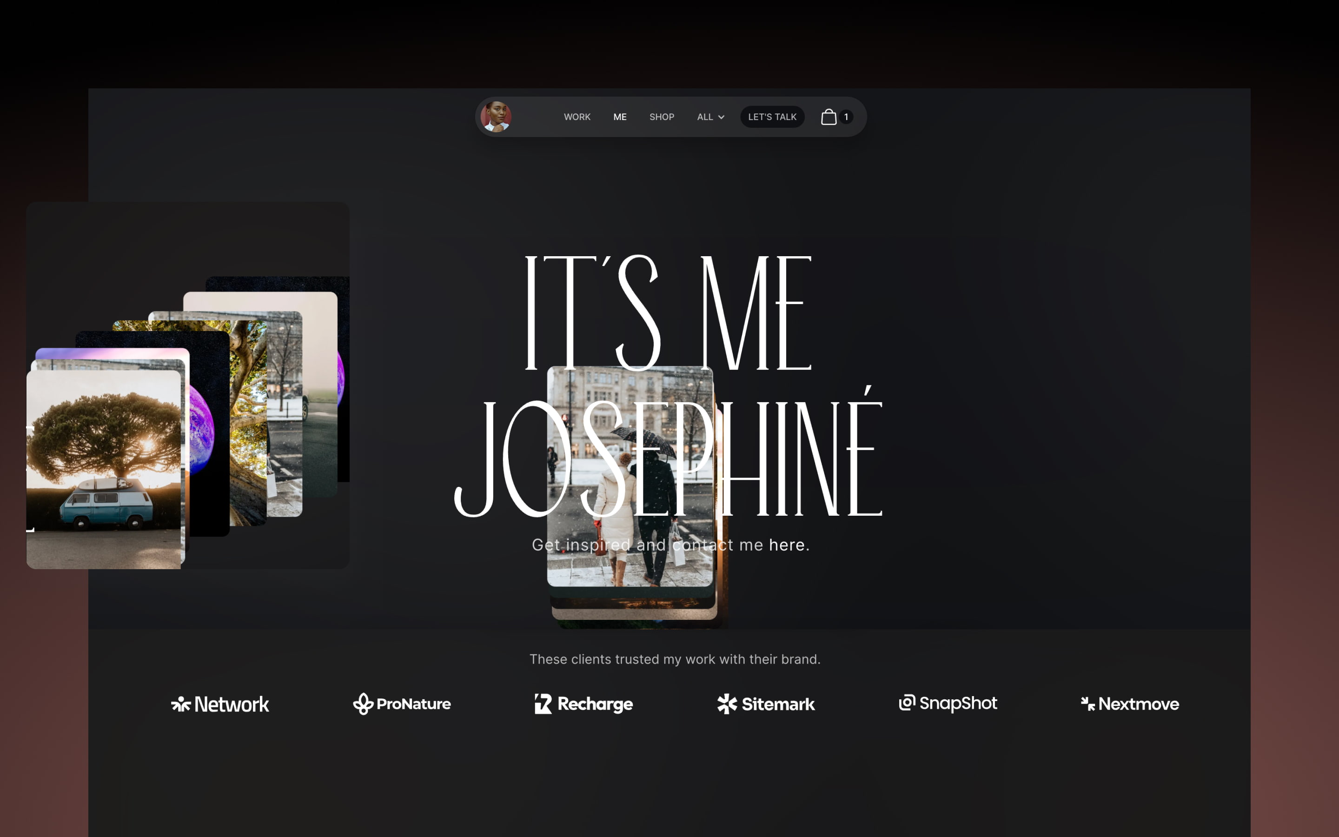Click the Network client logo

pos(219,704)
